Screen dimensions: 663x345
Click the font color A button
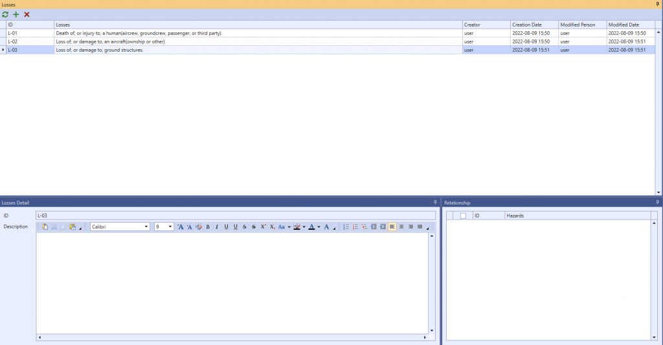311,227
